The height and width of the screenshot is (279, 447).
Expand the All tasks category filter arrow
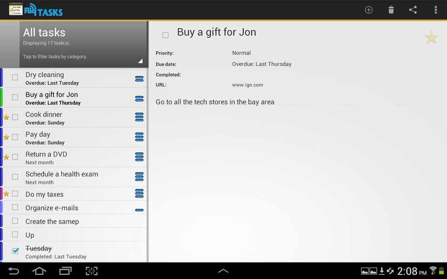click(140, 60)
